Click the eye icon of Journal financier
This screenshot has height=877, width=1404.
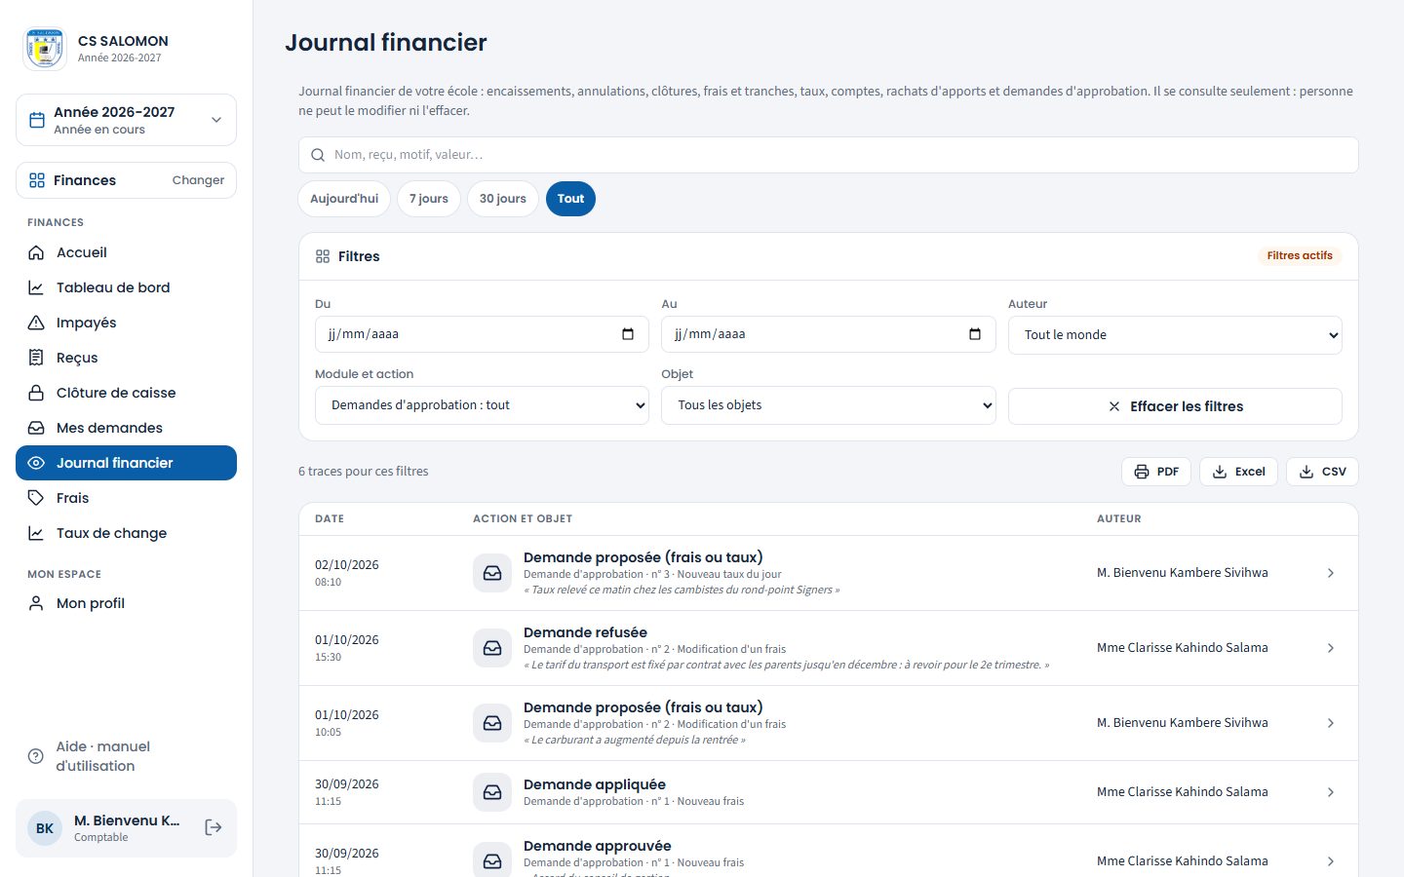[x=36, y=463]
